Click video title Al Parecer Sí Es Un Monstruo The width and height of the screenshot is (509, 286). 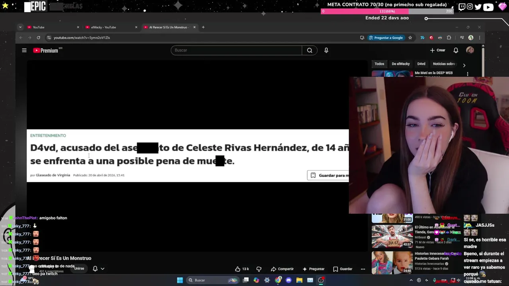coord(59,258)
